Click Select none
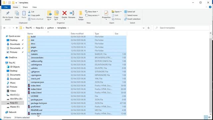This screenshot has width=213, height=120. 131,15
